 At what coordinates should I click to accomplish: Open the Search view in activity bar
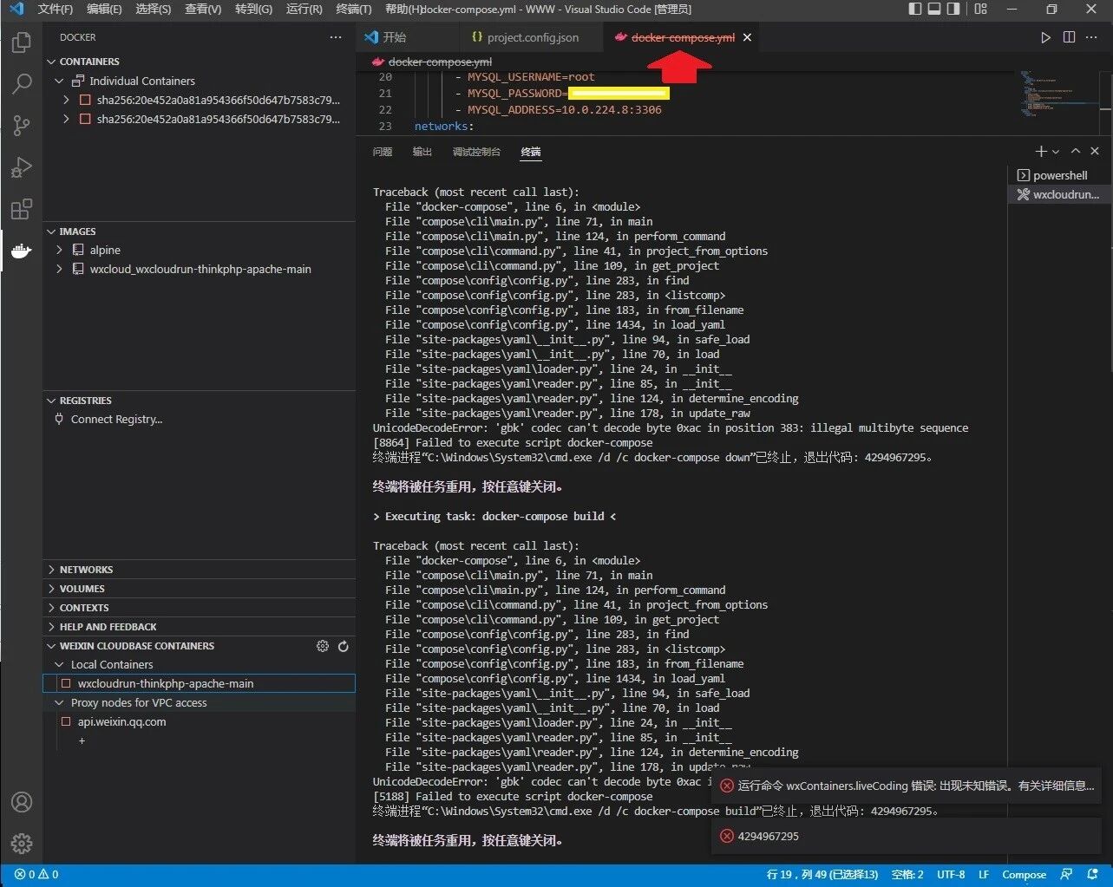tap(22, 83)
